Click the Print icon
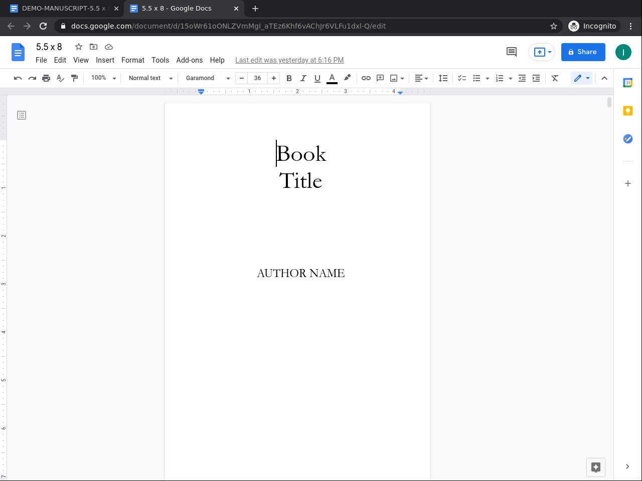This screenshot has height=481, width=642. coord(46,78)
